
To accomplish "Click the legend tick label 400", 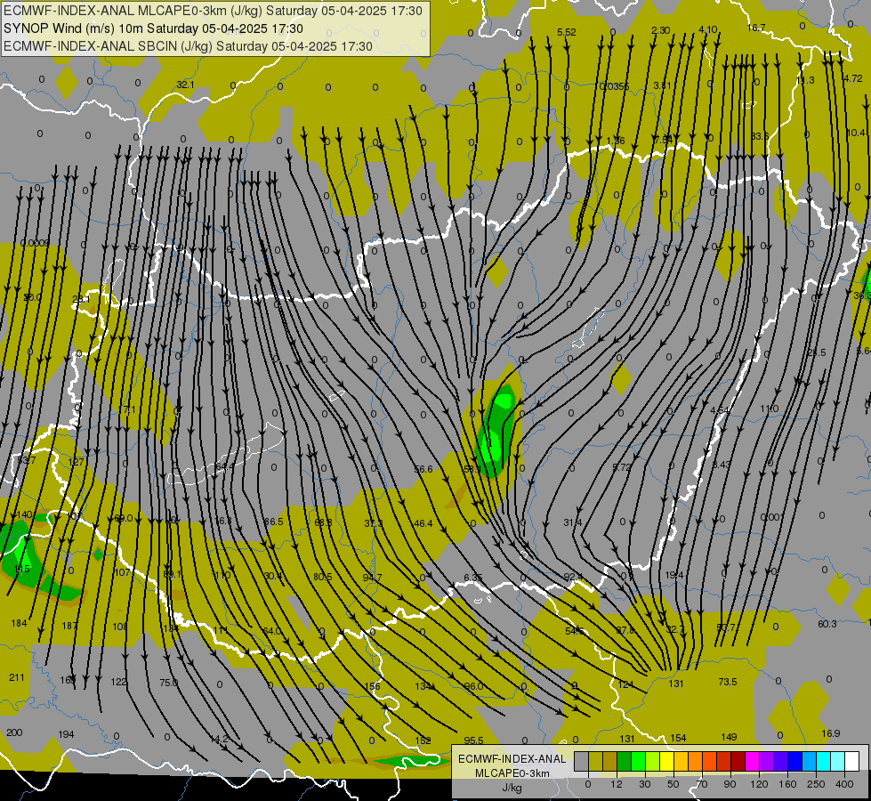I will (844, 784).
